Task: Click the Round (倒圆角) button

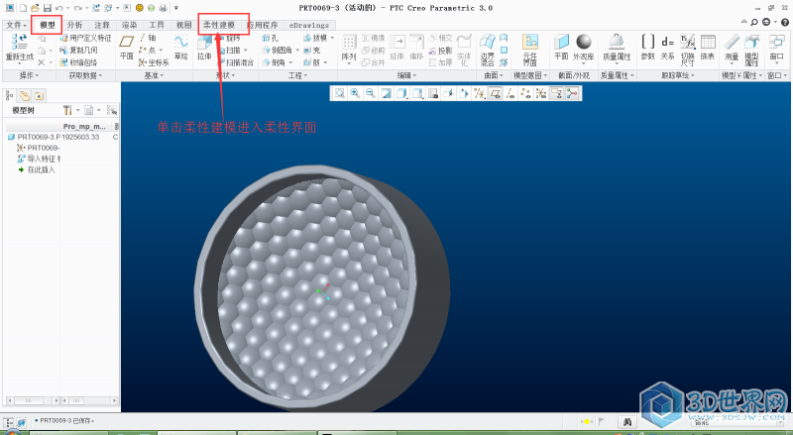Action: pos(279,51)
